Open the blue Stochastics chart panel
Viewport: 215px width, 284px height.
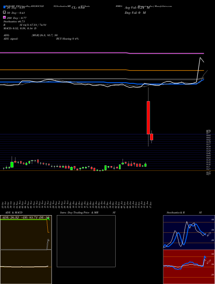(189, 232)
